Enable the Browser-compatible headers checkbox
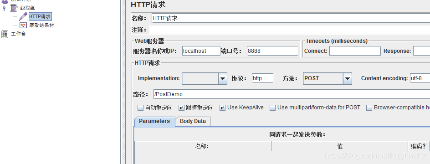This screenshot has width=430, height=164. tap(369, 108)
